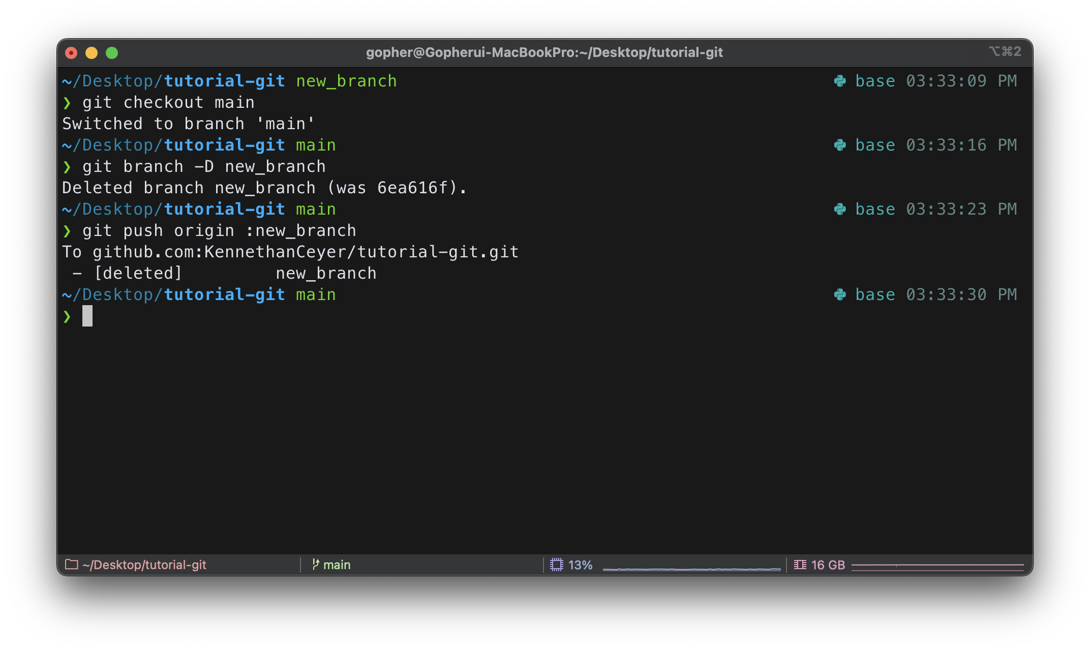Click the 16 GB memory label

828,565
